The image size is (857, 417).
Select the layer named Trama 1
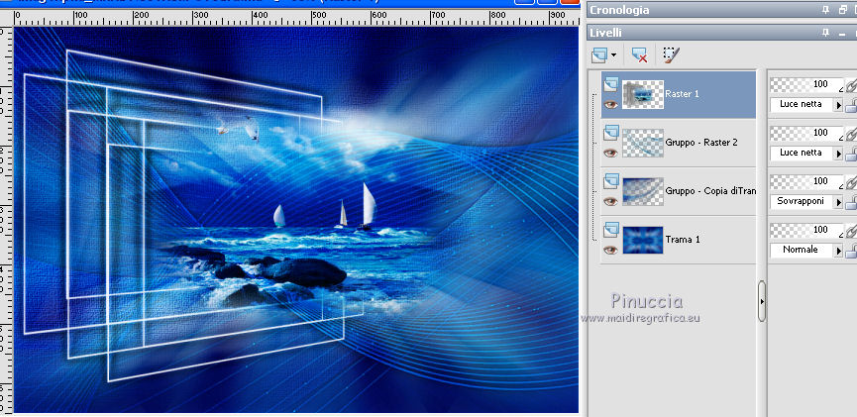pyautogui.click(x=682, y=240)
